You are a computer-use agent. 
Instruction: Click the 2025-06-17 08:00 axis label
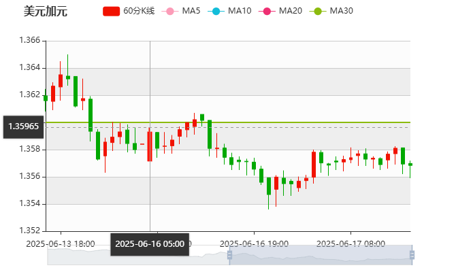(351, 244)
